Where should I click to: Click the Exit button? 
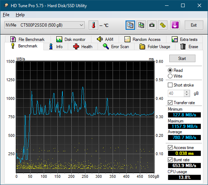(x=194, y=25)
